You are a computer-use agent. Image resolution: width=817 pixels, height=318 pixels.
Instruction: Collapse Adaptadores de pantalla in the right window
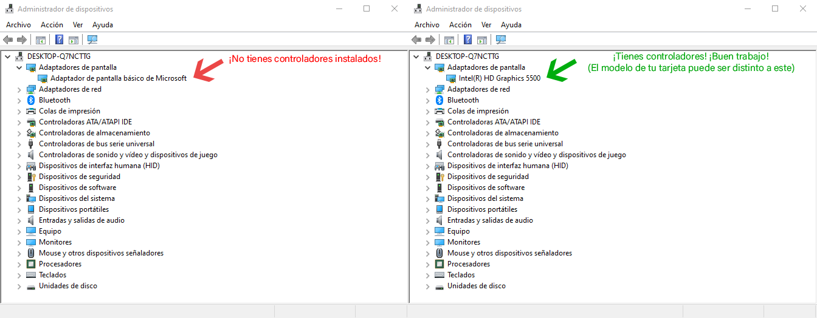[428, 67]
